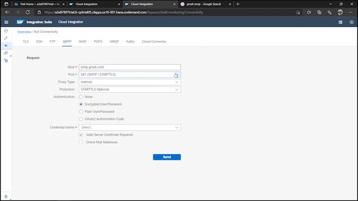Select the None authentication option
Screen dimensions: 358x201
(x=81, y=97)
